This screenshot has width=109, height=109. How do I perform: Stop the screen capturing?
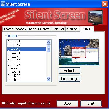[67, 103]
